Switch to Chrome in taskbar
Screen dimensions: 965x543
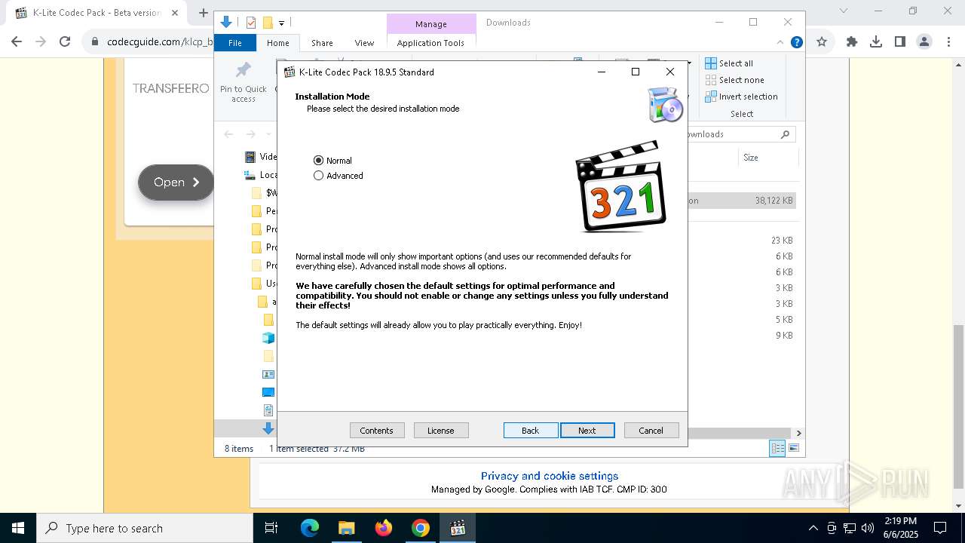pos(421,528)
